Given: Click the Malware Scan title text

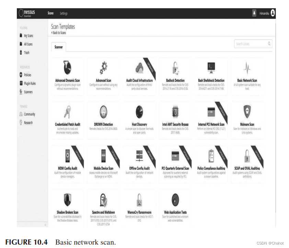Looking at the screenshot, I should tap(247, 125).
